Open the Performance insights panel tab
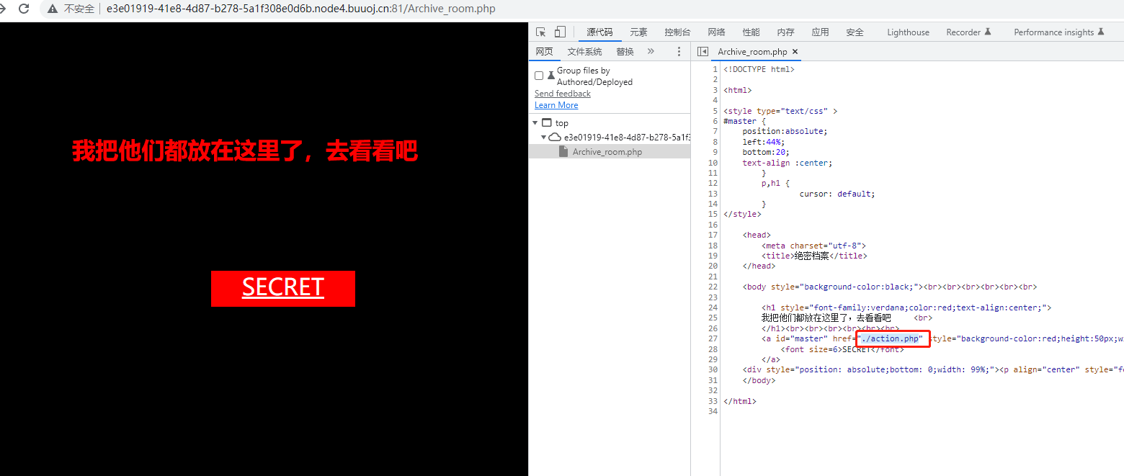 (1058, 32)
